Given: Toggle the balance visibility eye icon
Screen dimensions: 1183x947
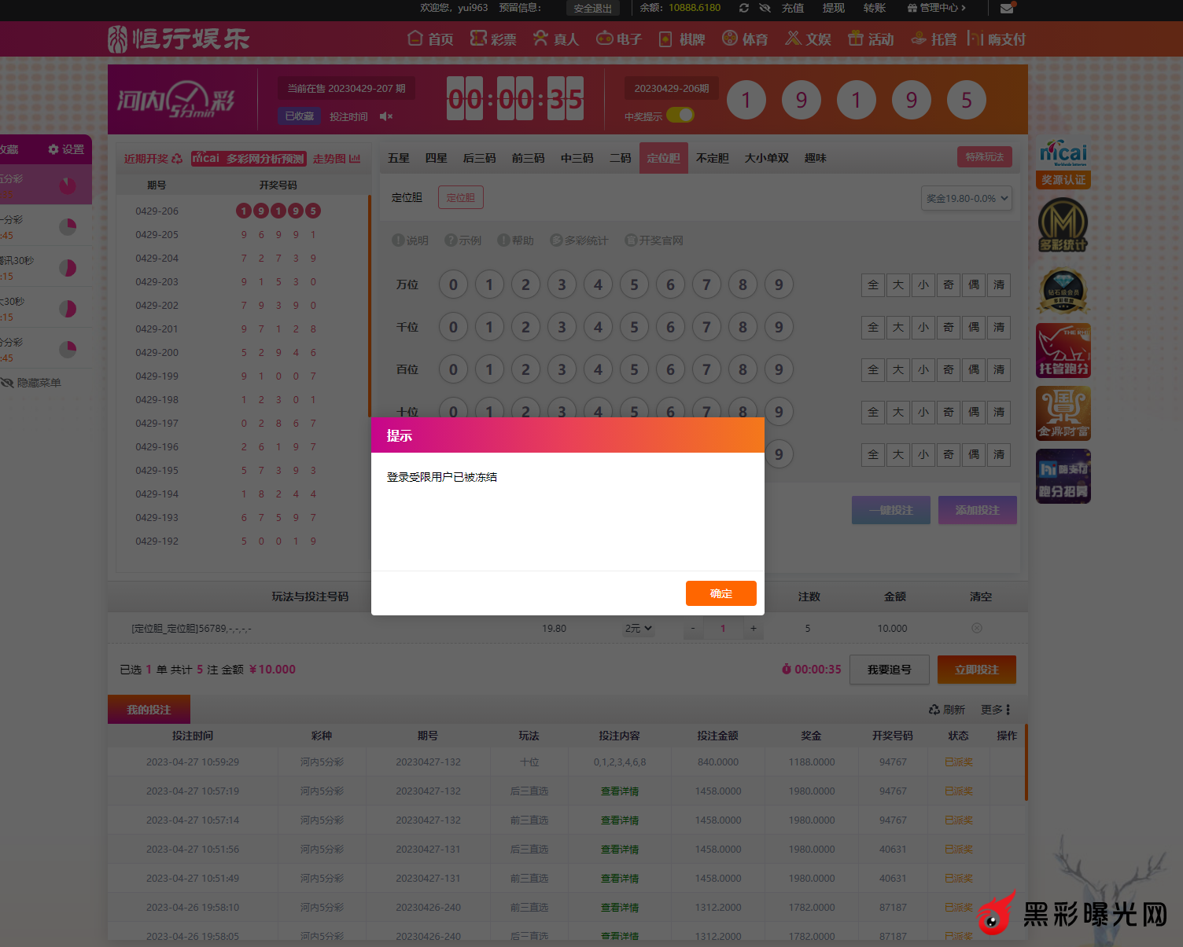Looking at the screenshot, I should point(765,8).
